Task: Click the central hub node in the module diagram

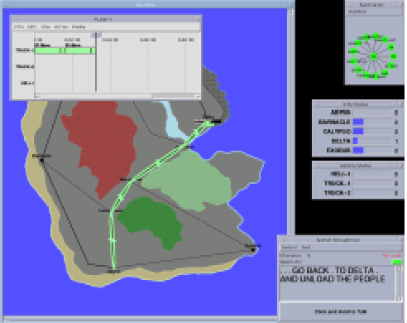Action: [373, 56]
